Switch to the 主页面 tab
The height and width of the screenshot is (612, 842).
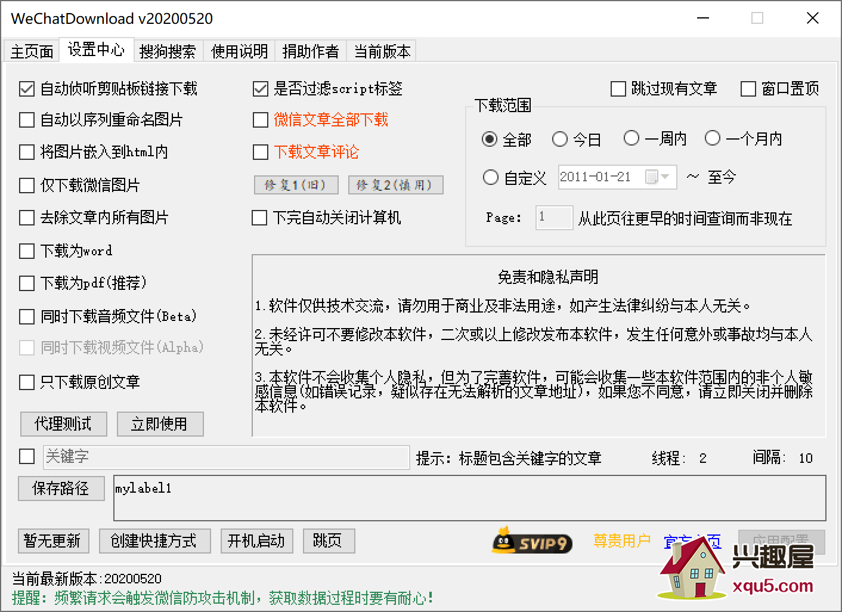point(32,51)
